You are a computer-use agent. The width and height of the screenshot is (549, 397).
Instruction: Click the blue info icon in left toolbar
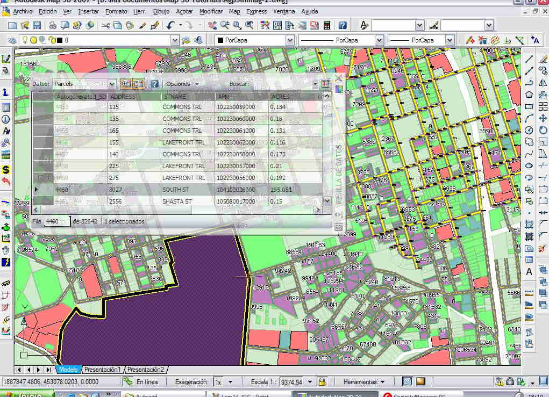tap(6, 93)
